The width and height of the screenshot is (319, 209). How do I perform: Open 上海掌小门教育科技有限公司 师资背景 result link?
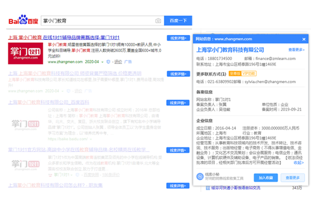pos(74,73)
